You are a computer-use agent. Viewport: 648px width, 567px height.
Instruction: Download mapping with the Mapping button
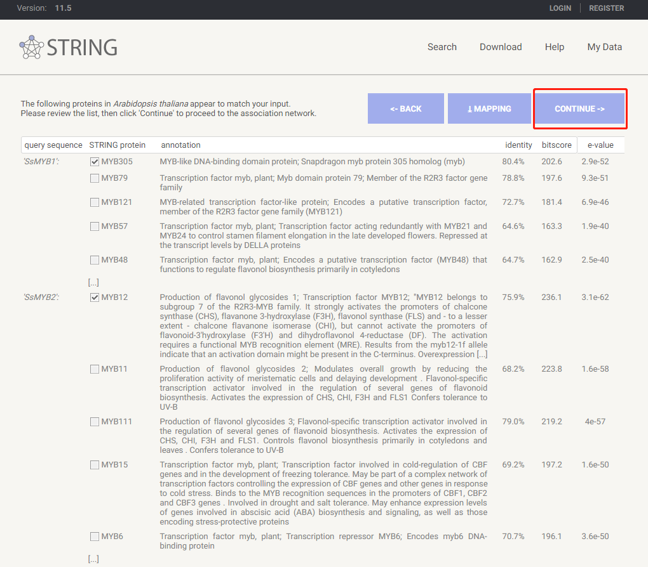(x=489, y=108)
